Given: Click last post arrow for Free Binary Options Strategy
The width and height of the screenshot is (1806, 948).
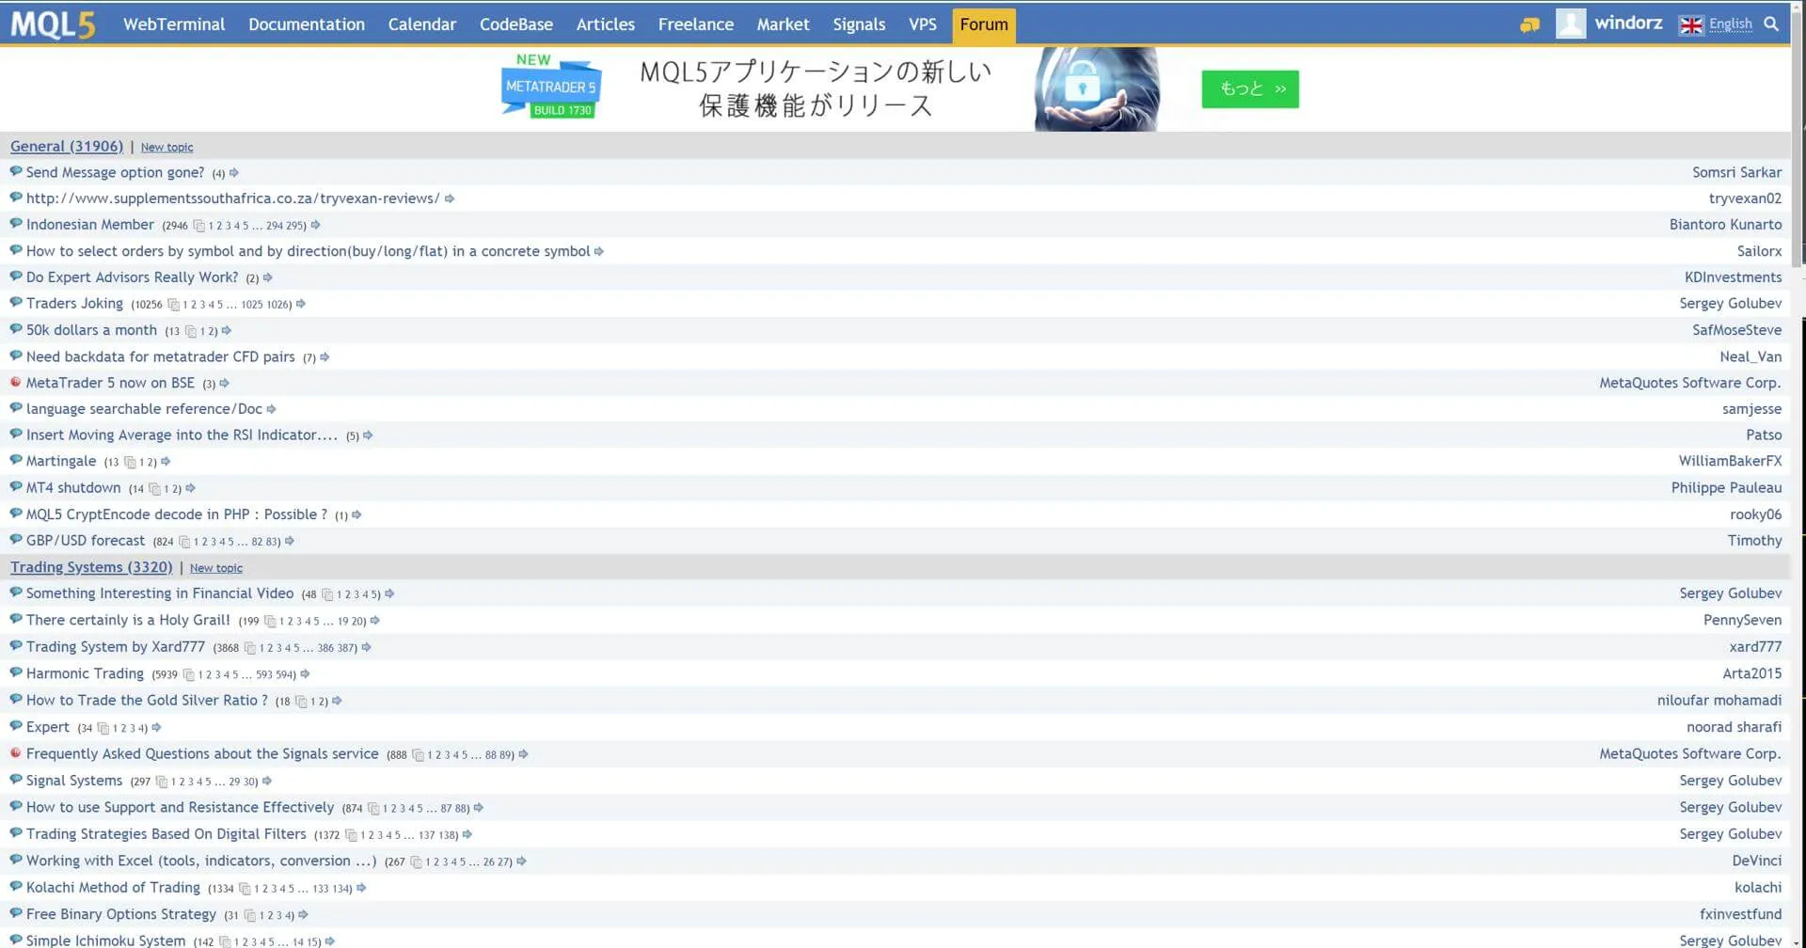Looking at the screenshot, I should click(x=303, y=915).
